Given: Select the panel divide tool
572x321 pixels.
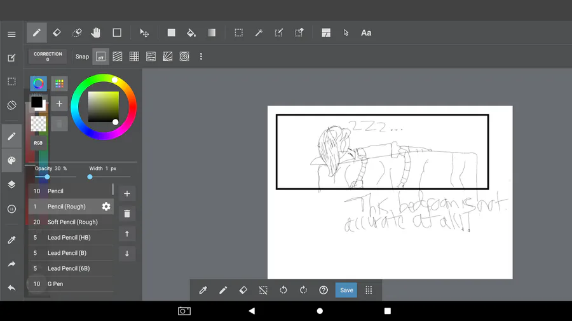Looking at the screenshot, I should [x=326, y=33].
